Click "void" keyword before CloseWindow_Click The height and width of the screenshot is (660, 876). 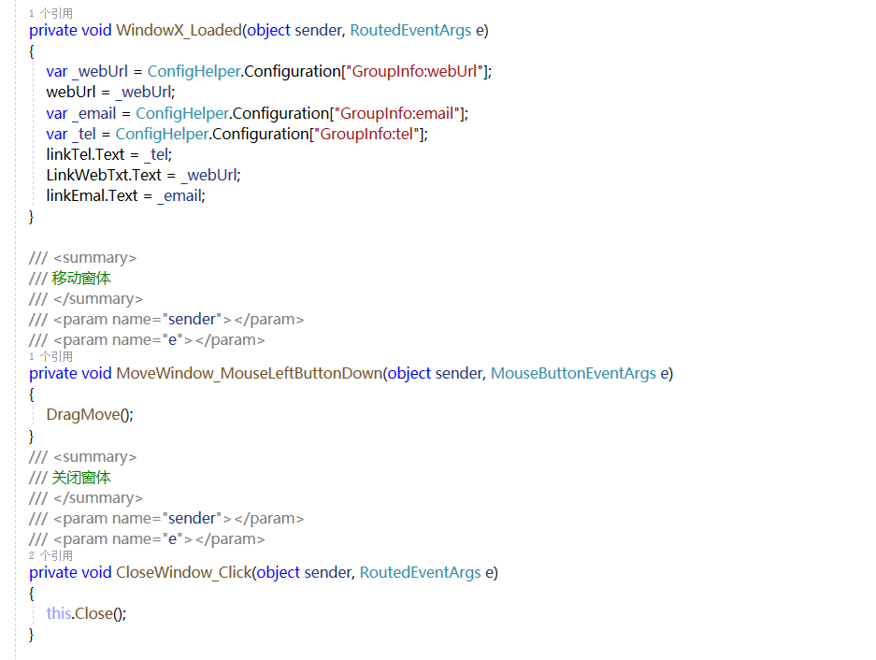[96, 573]
